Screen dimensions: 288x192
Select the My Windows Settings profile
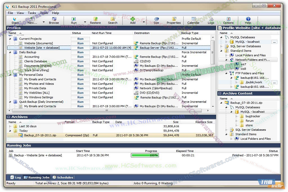(x=38, y=97)
